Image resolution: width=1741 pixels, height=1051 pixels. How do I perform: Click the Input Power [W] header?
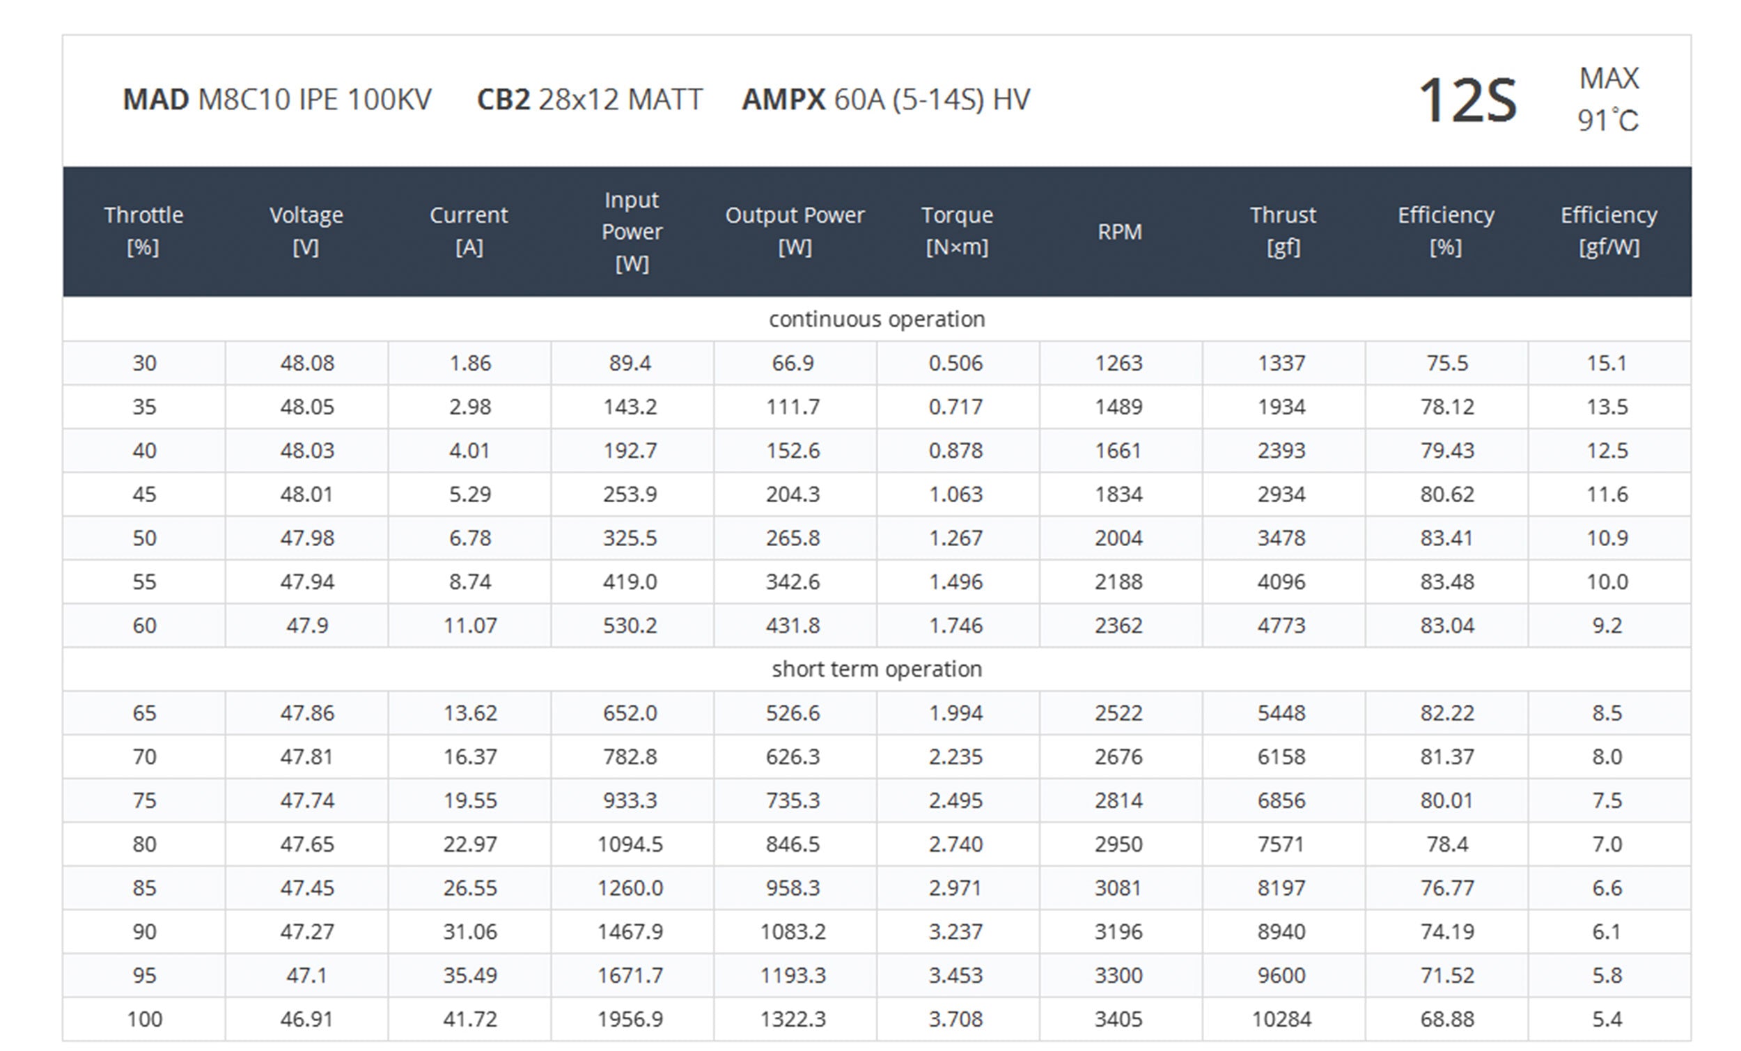coord(632,231)
